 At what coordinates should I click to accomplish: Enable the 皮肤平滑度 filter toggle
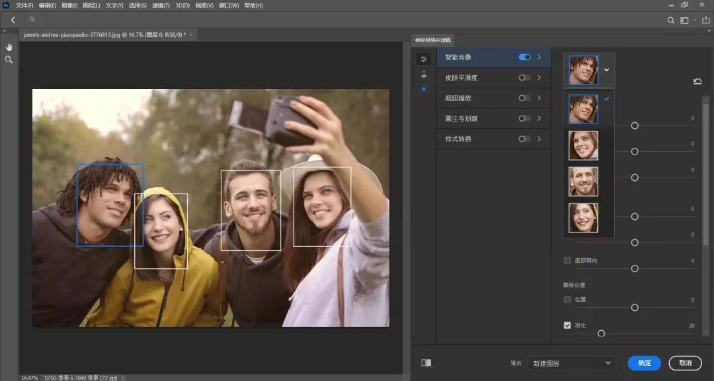[524, 78]
